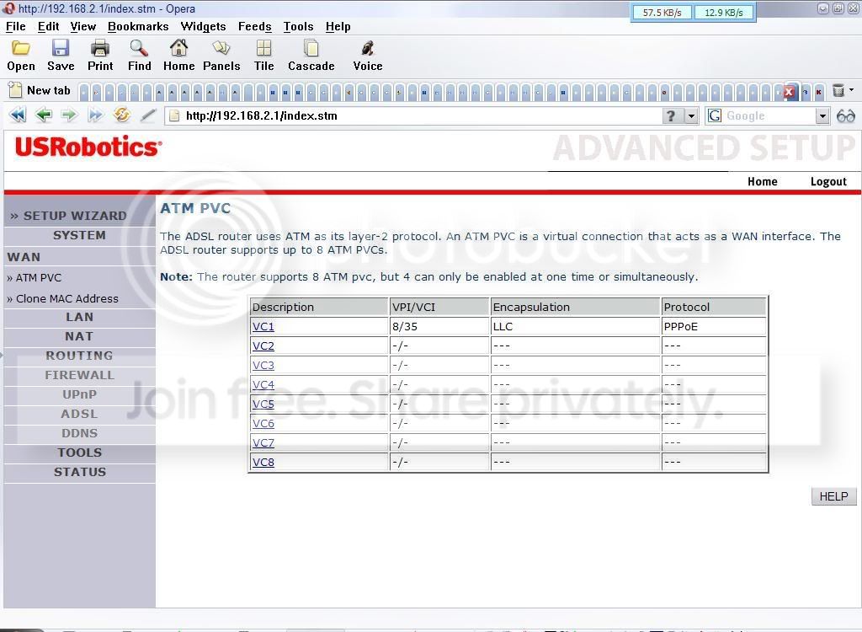
Task: Select ADSL in the sidebar
Action: (x=79, y=414)
